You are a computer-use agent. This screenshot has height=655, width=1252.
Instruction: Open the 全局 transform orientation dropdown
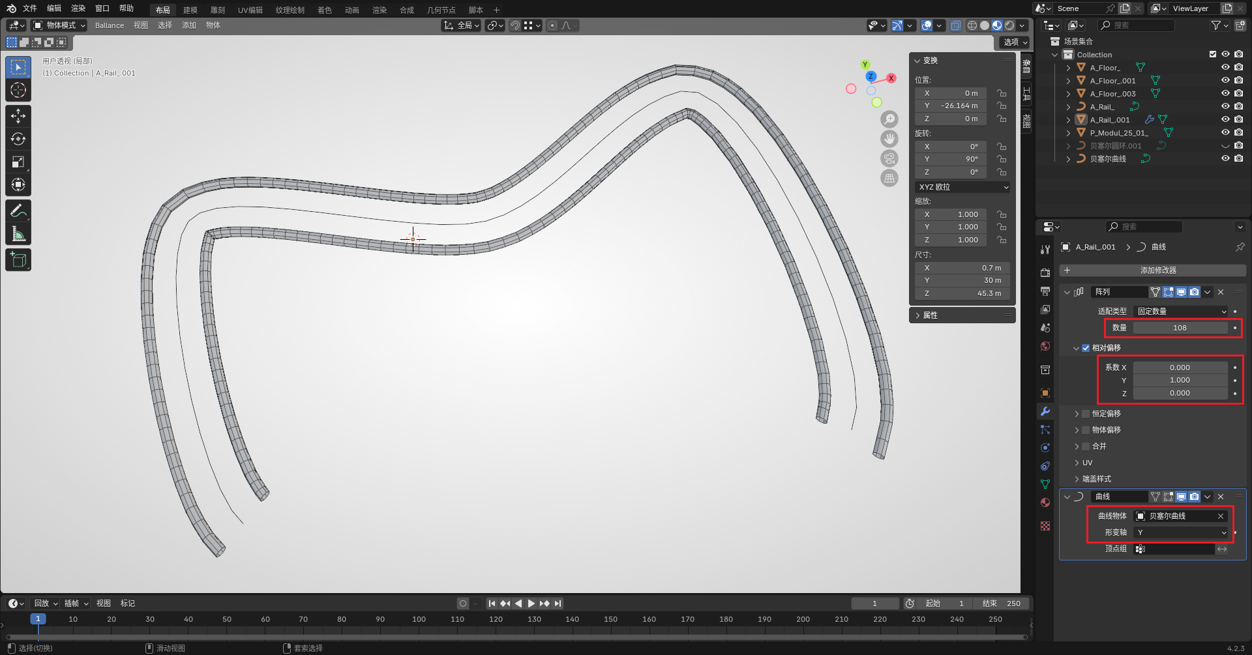(462, 25)
